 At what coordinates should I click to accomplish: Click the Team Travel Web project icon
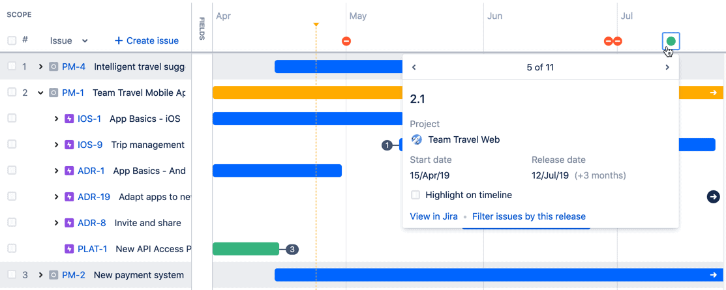point(417,139)
